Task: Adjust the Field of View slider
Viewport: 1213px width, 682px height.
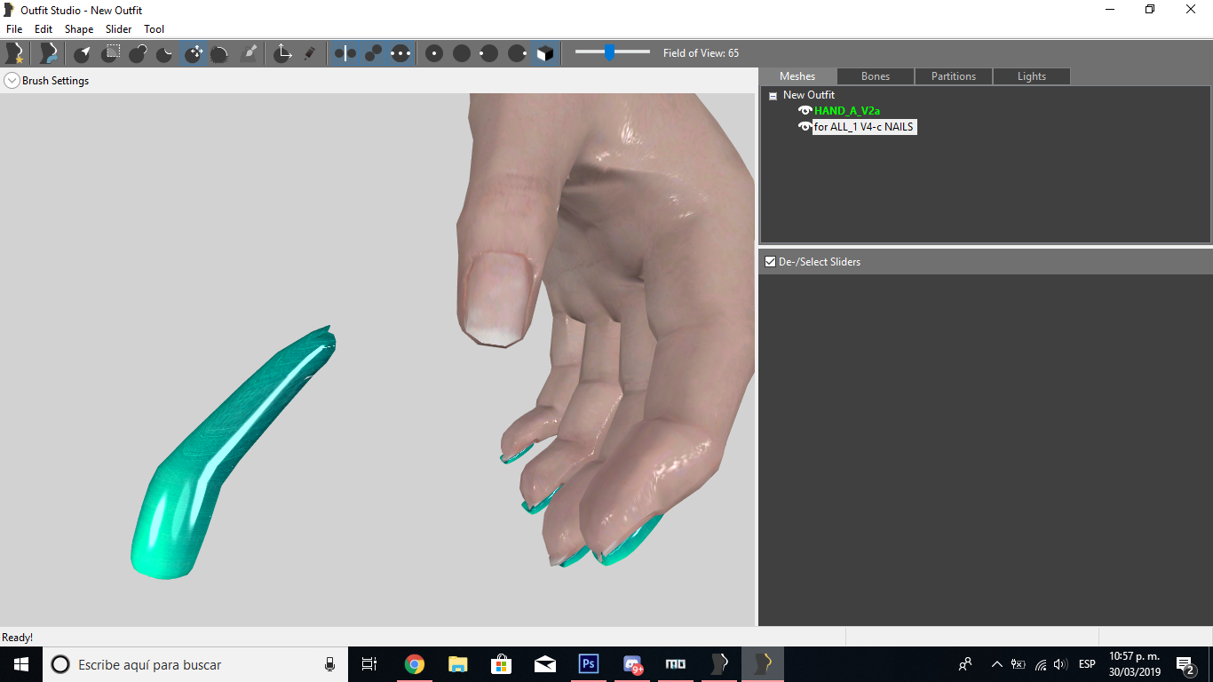Action: pyautogui.click(x=610, y=52)
